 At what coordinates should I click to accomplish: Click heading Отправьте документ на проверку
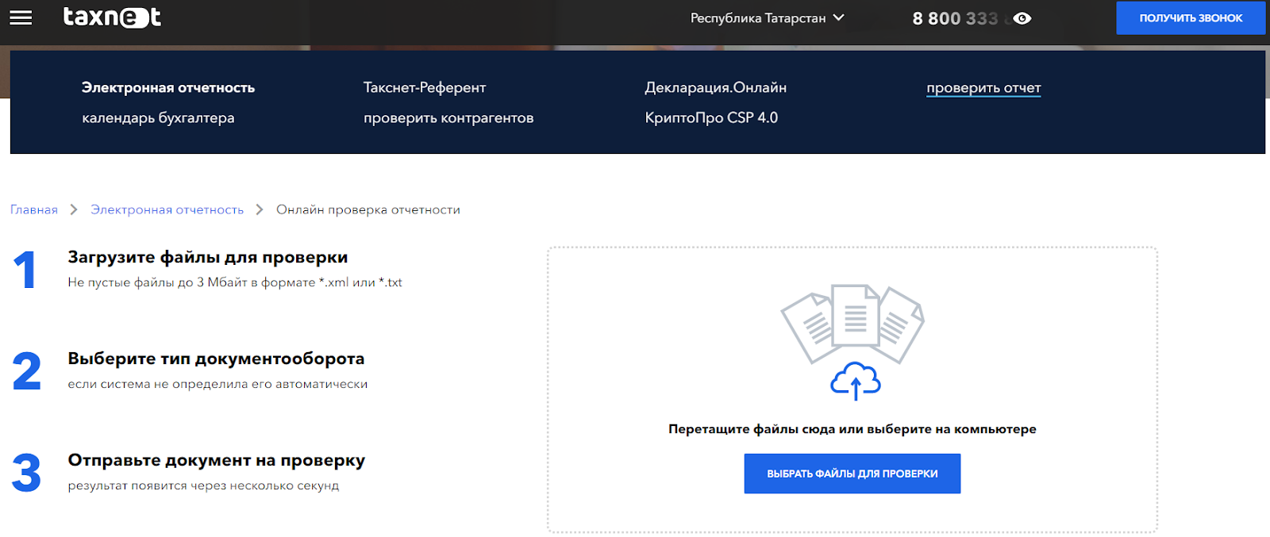217,460
